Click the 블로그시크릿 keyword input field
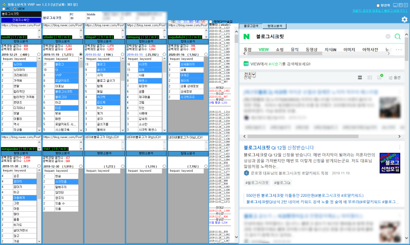The width and height of the screenshot is (410, 245). (x=21, y=14)
